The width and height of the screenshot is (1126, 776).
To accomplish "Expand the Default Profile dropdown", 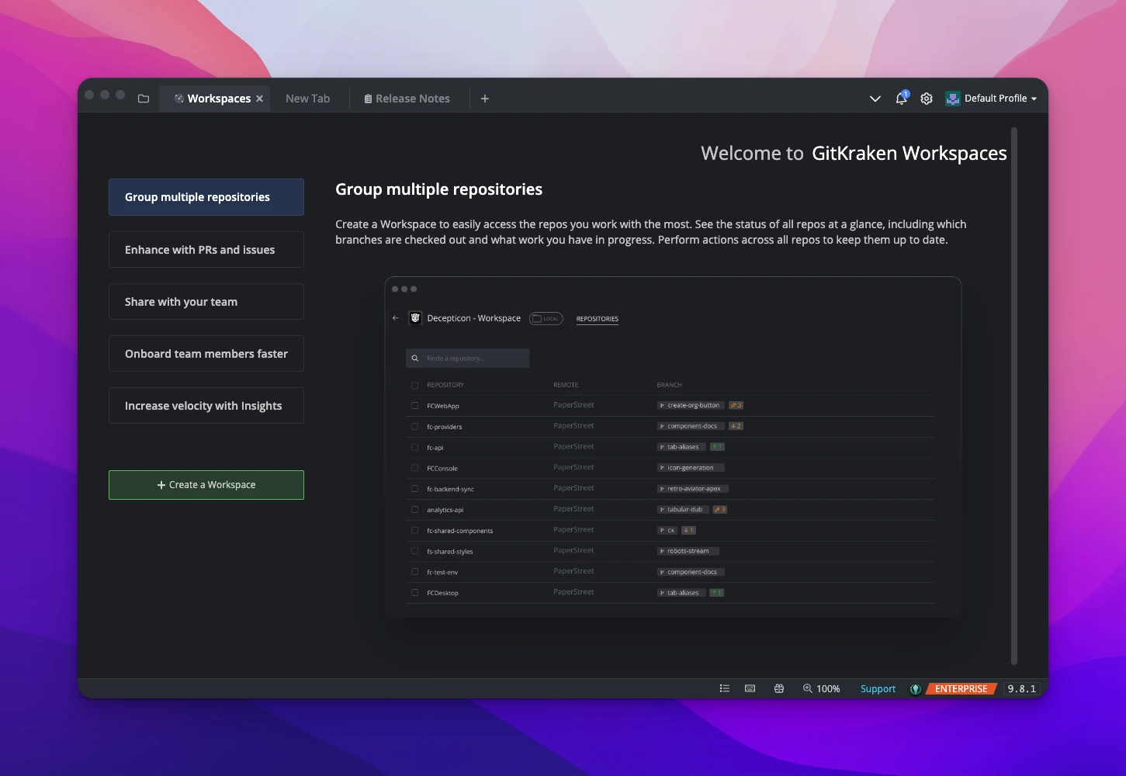I will click(x=992, y=99).
